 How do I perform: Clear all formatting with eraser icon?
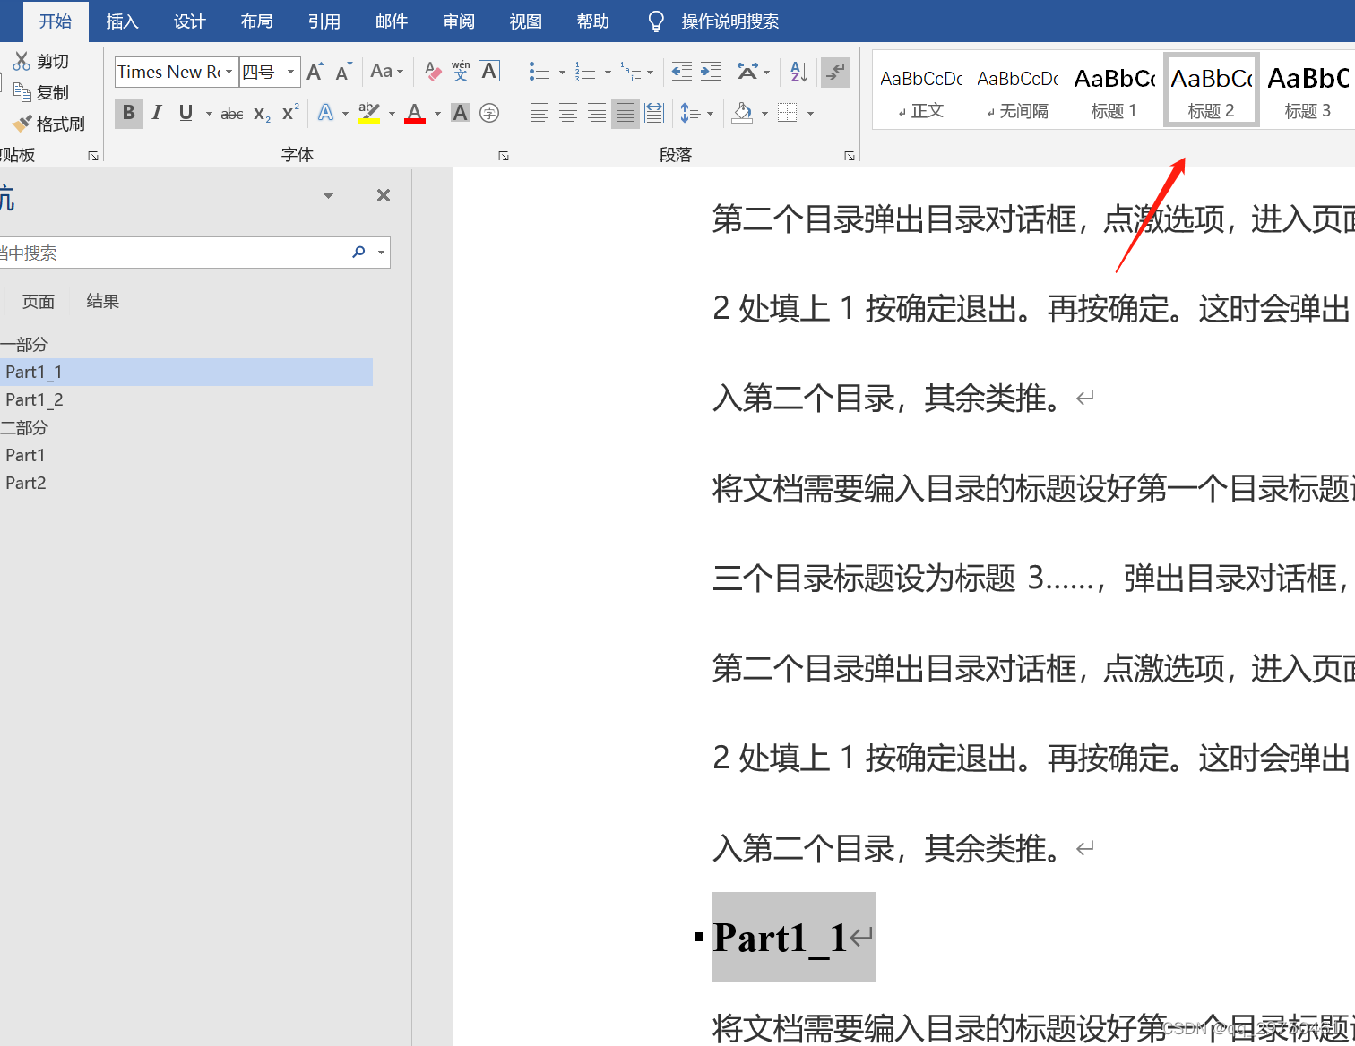click(x=433, y=72)
